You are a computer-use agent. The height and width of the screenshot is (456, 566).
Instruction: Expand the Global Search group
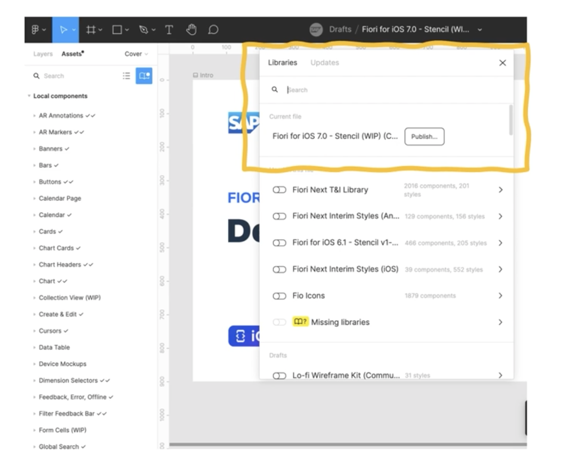coord(35,447)
